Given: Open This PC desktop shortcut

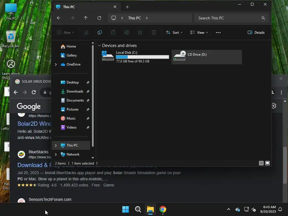Looking at the screenshot, I should pos(11,12).
